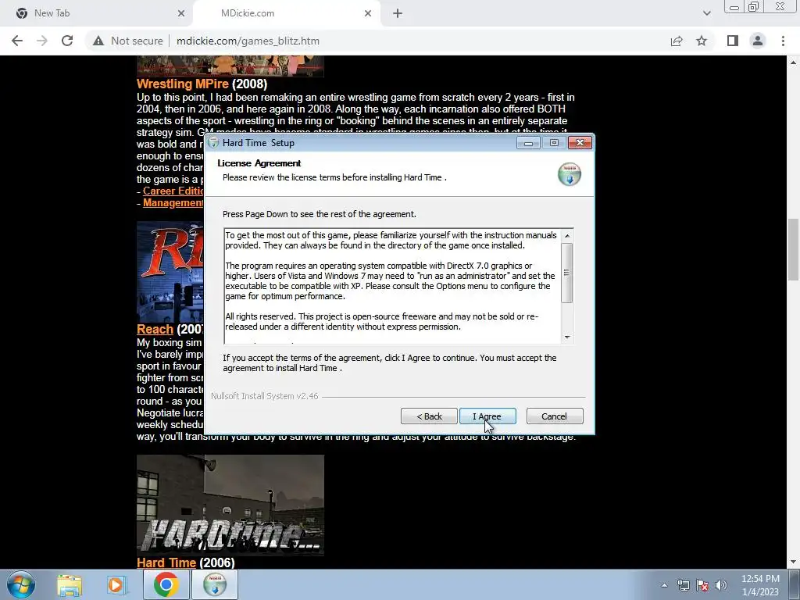Click the volume speaker icon
Viewport: 800px width, 600px height.
point(720,585)
